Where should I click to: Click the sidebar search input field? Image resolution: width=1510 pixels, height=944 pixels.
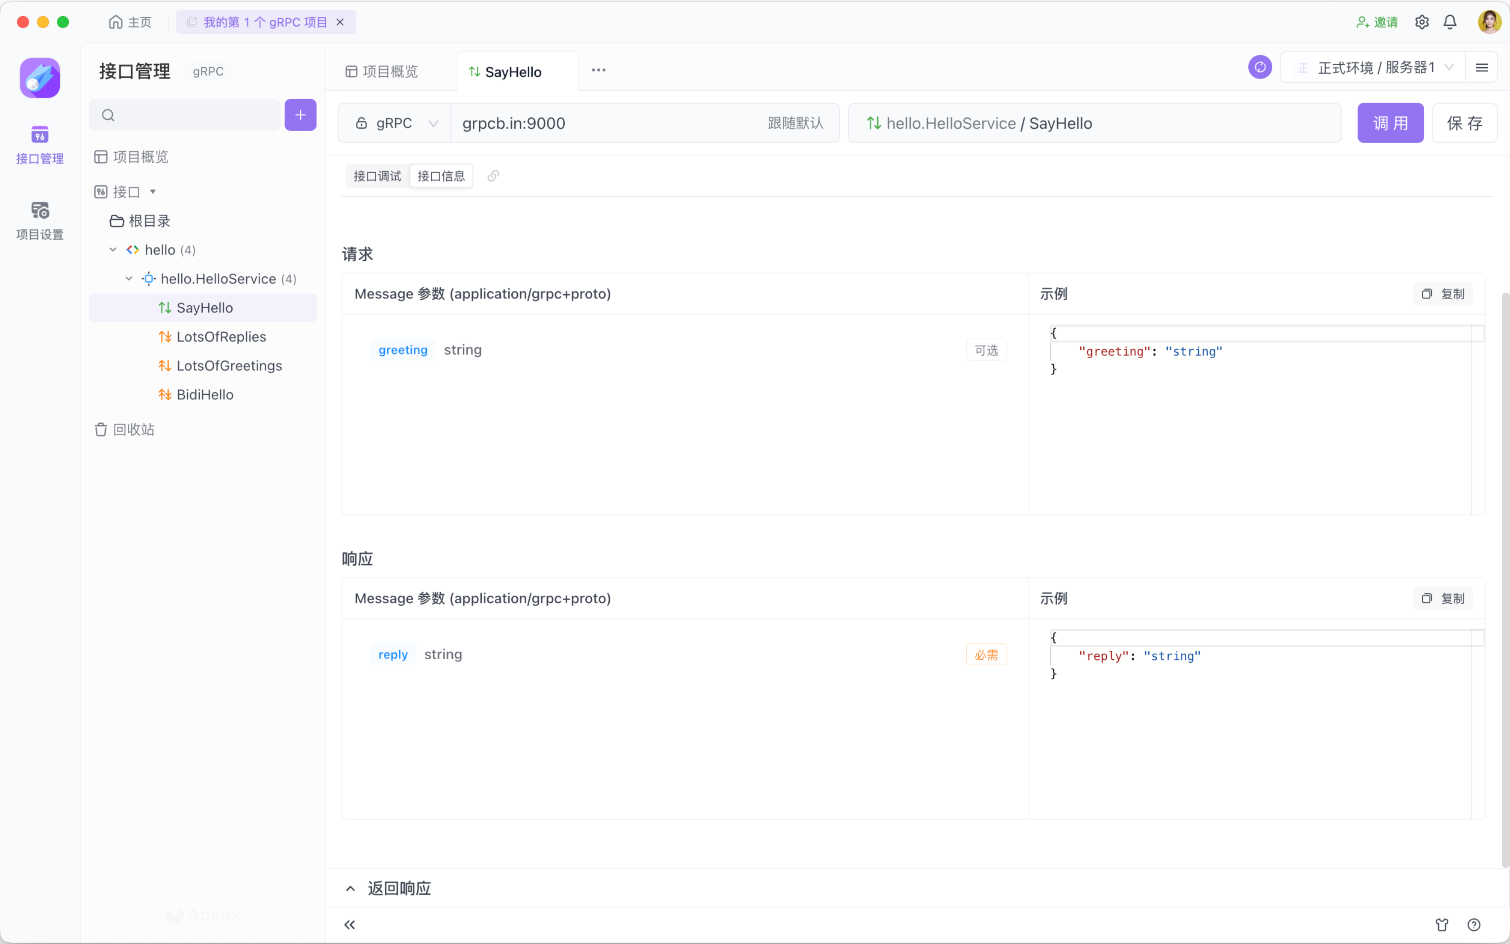pos(194,115)
